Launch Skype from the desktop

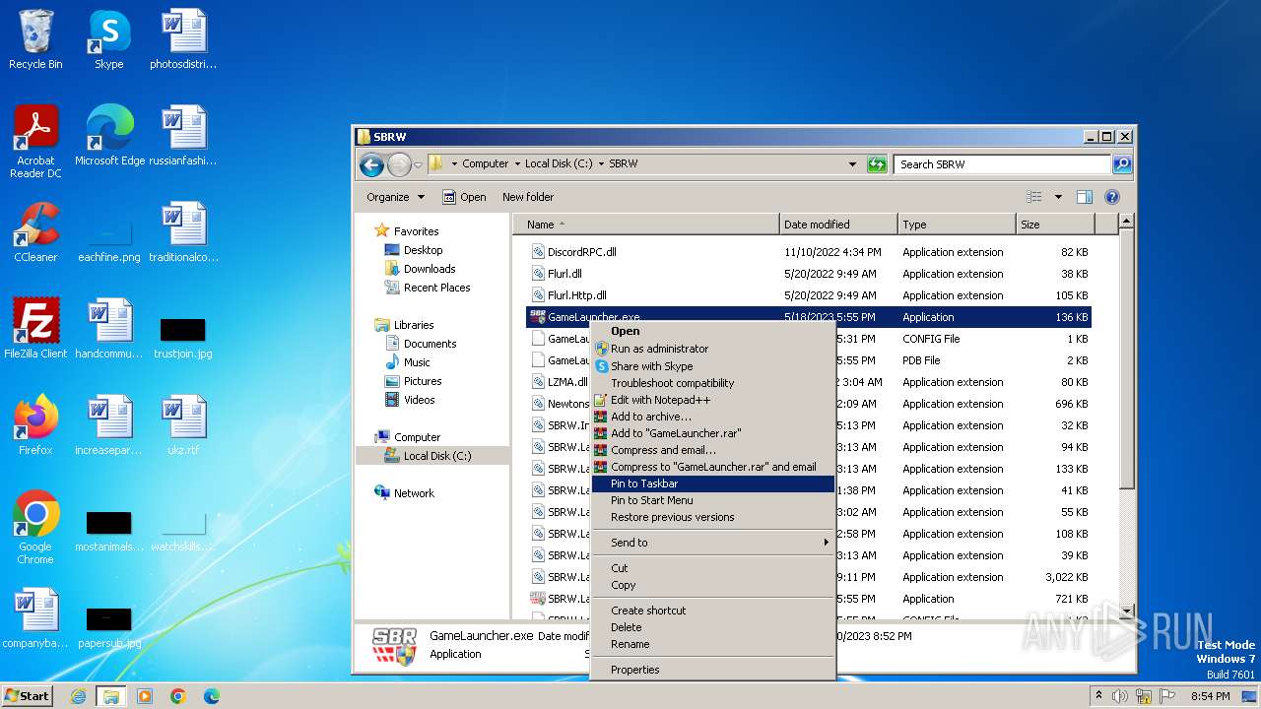point(108,39)
